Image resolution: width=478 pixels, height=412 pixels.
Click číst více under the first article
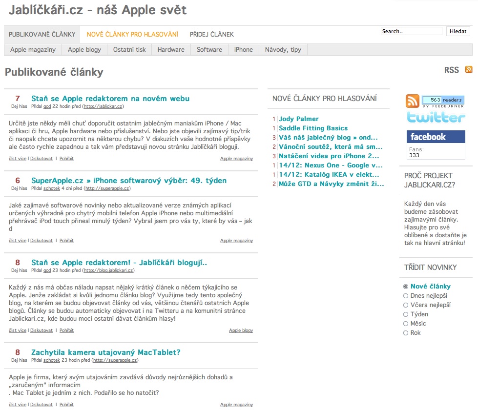[x=18, y=159]
